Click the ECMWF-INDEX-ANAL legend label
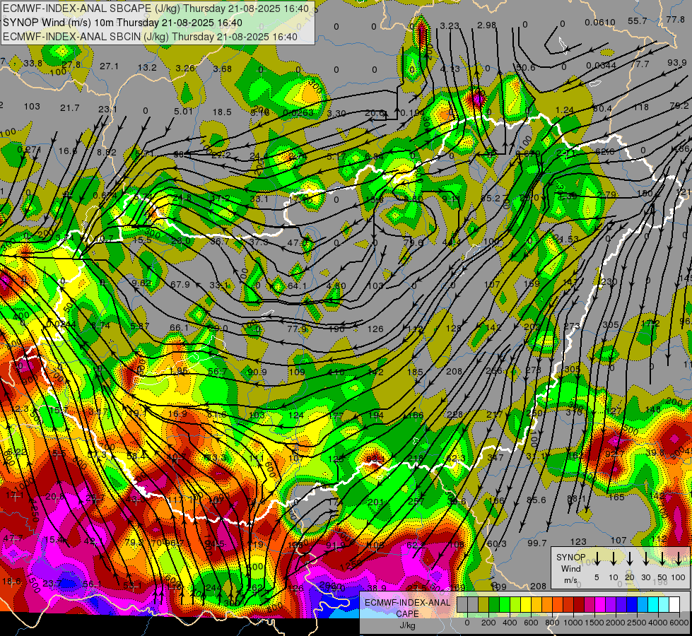The image size is (692, 636). [408, 603]
